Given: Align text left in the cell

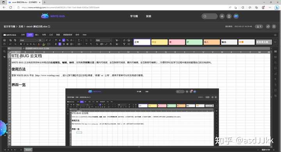Looking at the screenshot, I should 56,44.
